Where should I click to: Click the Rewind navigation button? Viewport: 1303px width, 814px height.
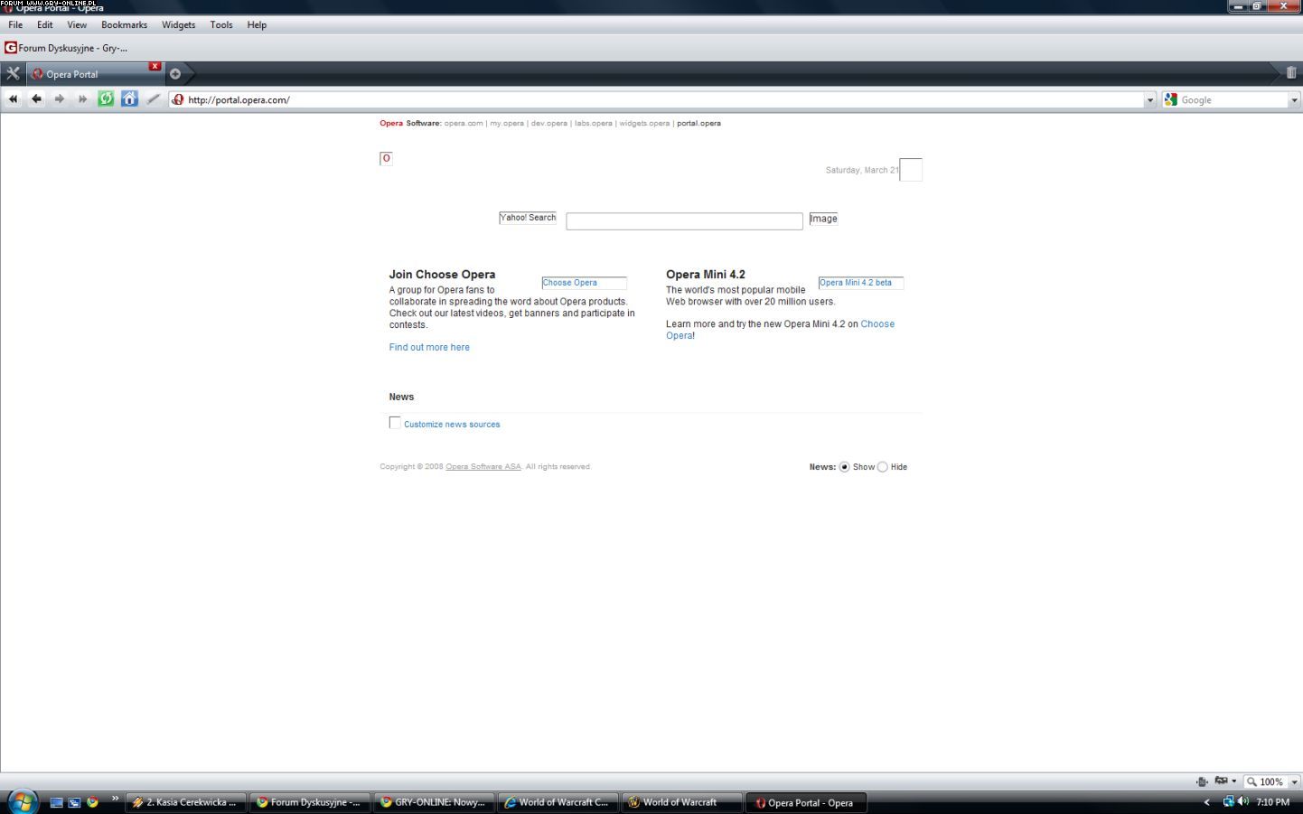click(x=13, y=99)
